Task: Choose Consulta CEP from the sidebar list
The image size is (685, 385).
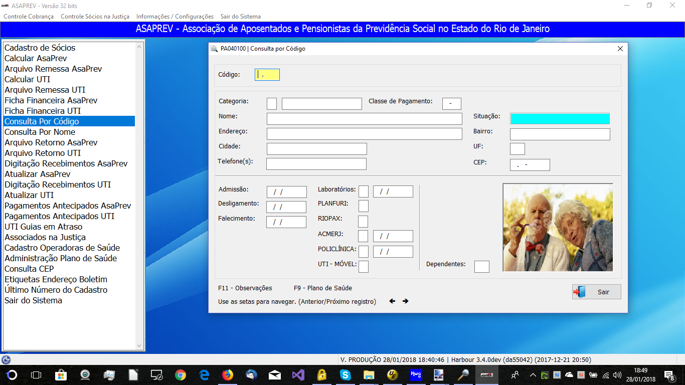Action: click(29, 269)
